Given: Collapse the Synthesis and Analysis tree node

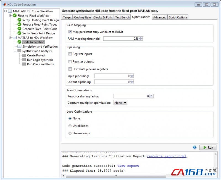Looking at the screenshot, I should point(15,51).
